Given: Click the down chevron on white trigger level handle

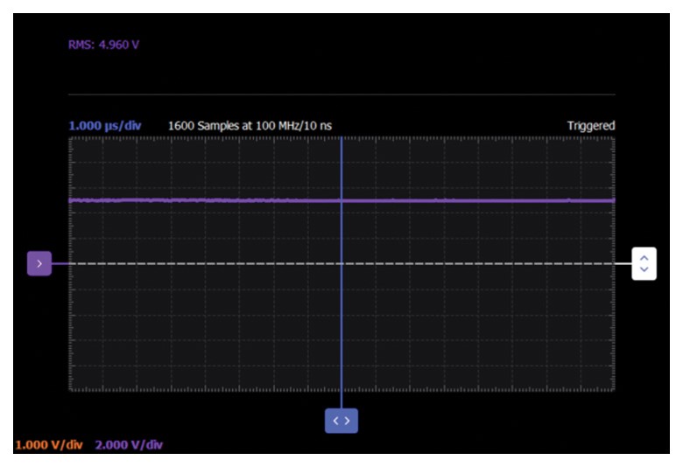Looking at the screenshot, I should pos(644,269).
